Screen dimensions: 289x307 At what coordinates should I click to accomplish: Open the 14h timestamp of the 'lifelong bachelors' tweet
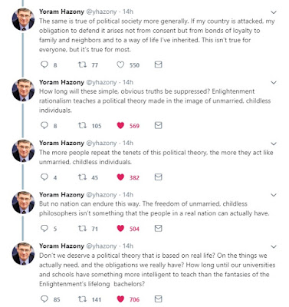click(128, 246)
